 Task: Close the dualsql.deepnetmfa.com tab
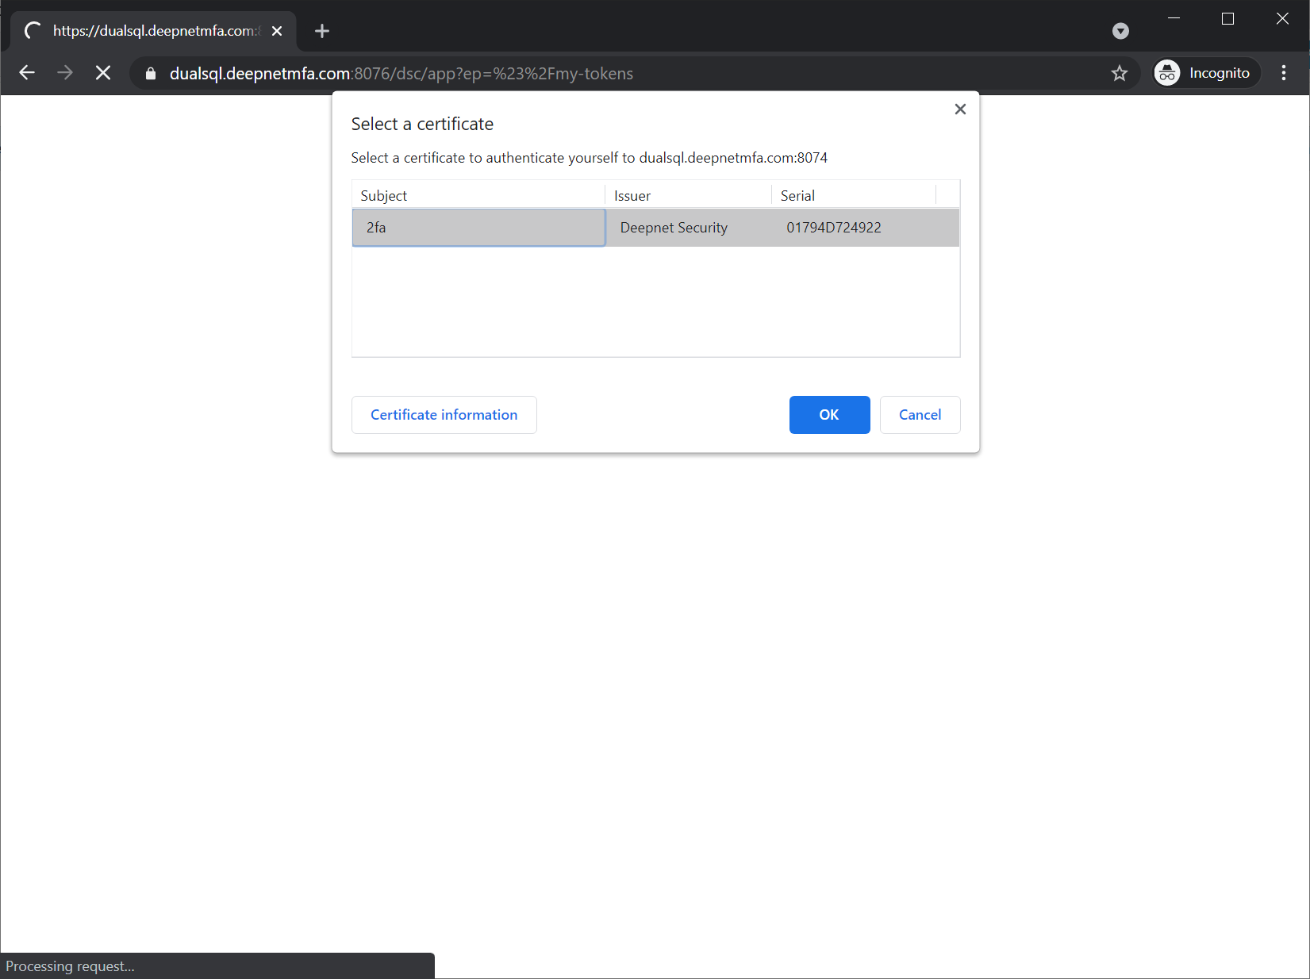click(x=277, y=31)
